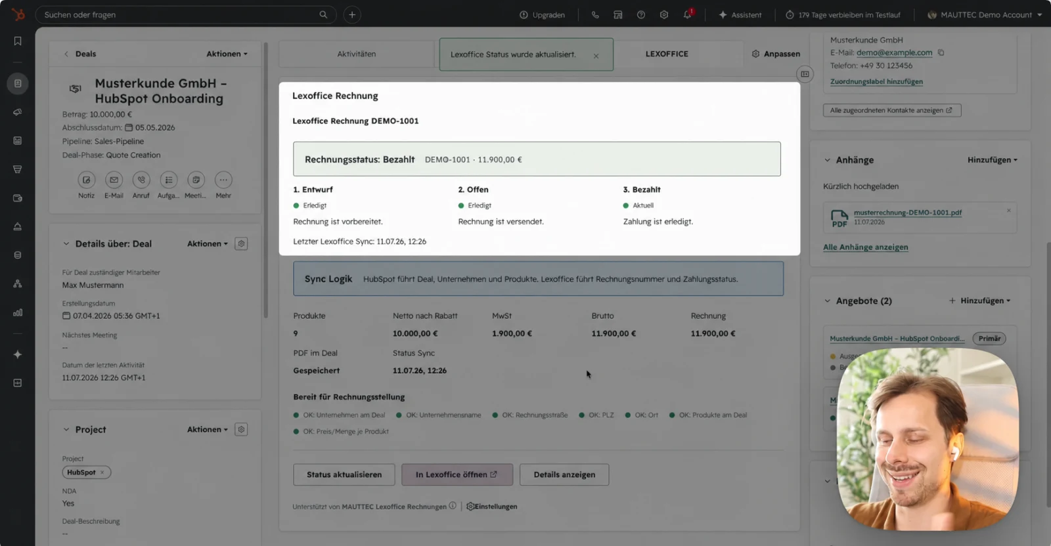Image resolution: width=1051 pixels, height=546 pixels.
Task: Click the Aufgabe task action icon
Action: coord(169,180)
